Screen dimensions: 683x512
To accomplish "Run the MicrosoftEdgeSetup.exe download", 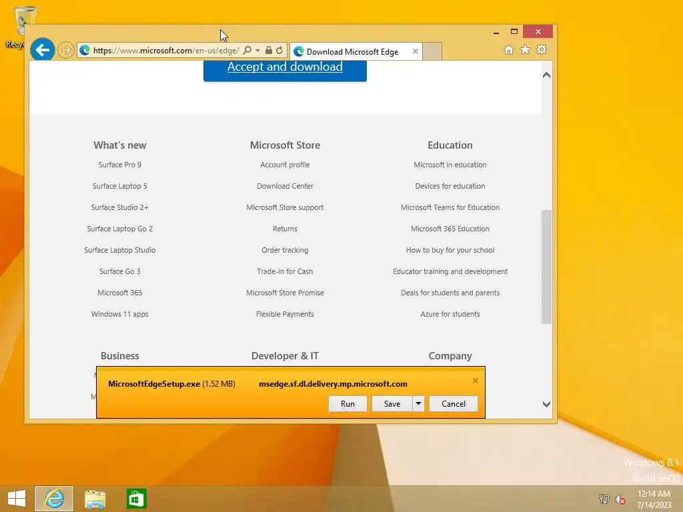I will pos(348,403).
